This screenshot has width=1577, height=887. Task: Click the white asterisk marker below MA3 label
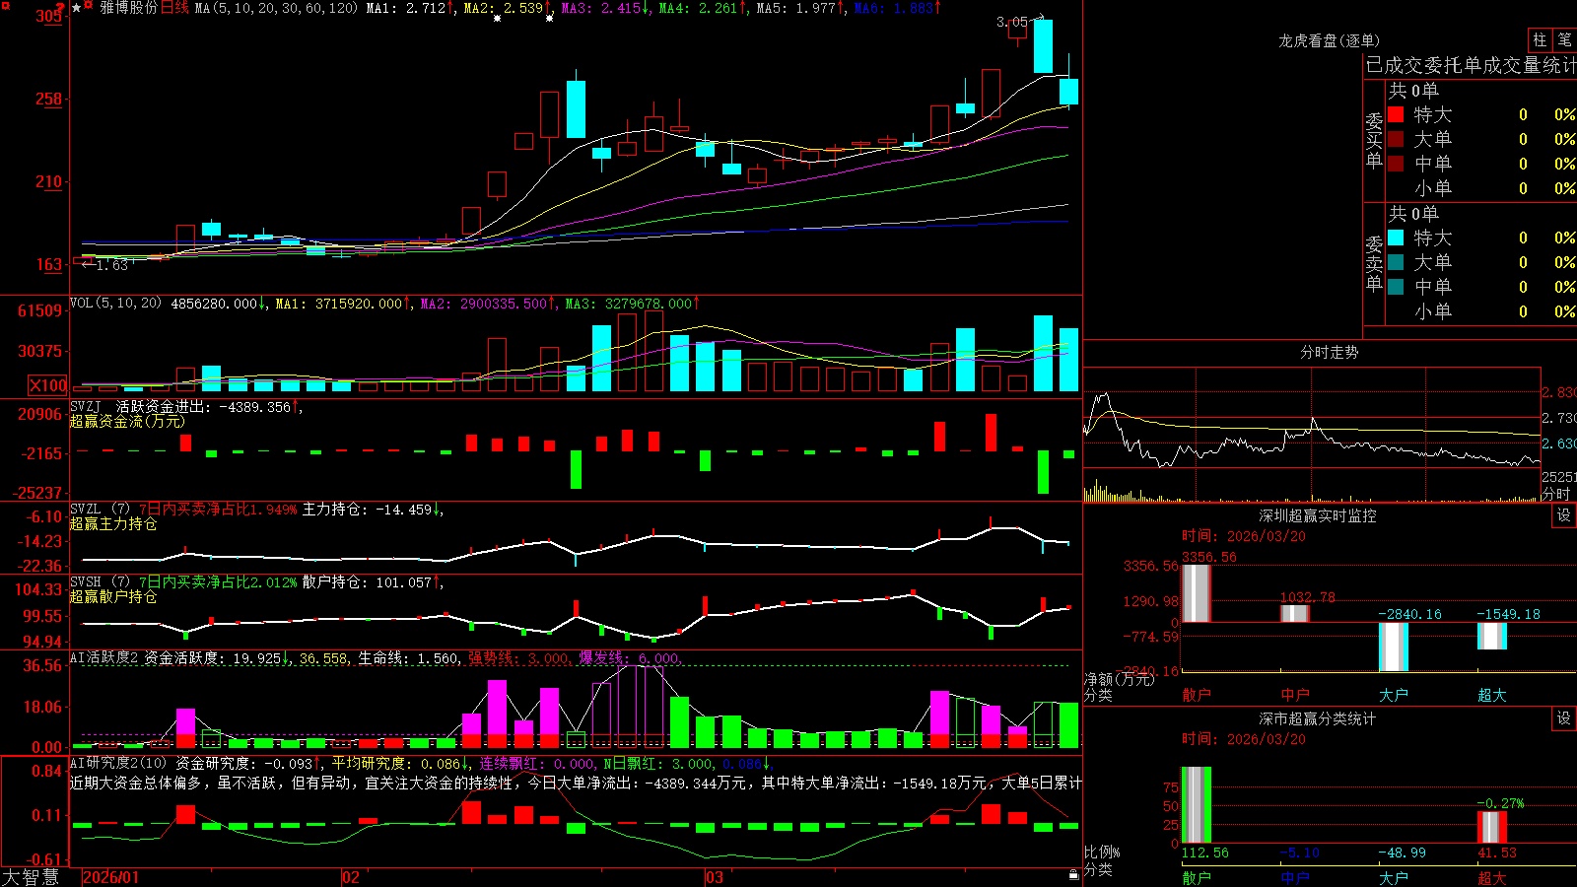coord(549,19)
